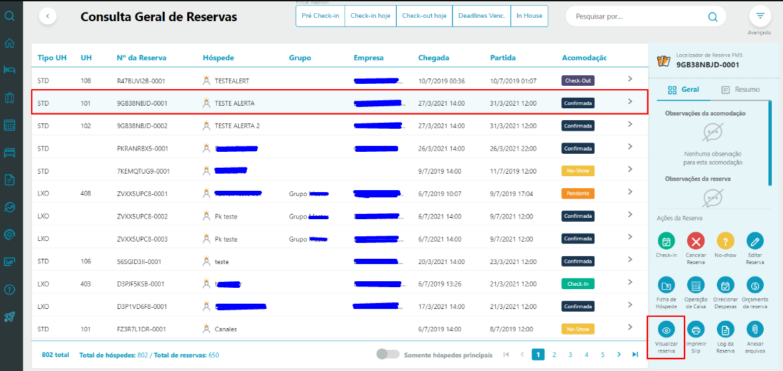
Task: Expand row ZVXX5UPC8-0001 chevron
Action: pyautogui.click(x=630, y=191)
